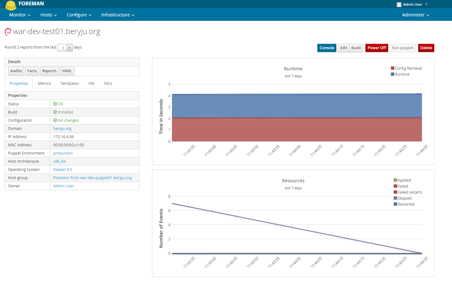Open the Facts view
This screenshot has height=281, width=452.
[x=32, y=71]
